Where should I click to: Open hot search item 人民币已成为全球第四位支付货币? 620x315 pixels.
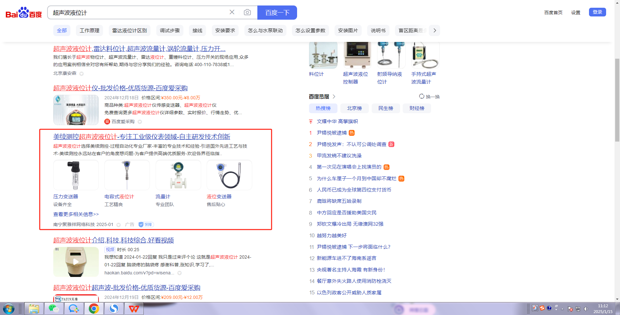354,190
